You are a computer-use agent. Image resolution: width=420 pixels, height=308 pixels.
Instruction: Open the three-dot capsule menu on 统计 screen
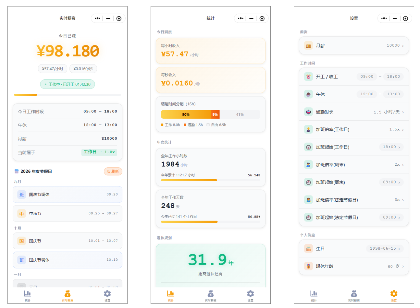pos(241,18)
